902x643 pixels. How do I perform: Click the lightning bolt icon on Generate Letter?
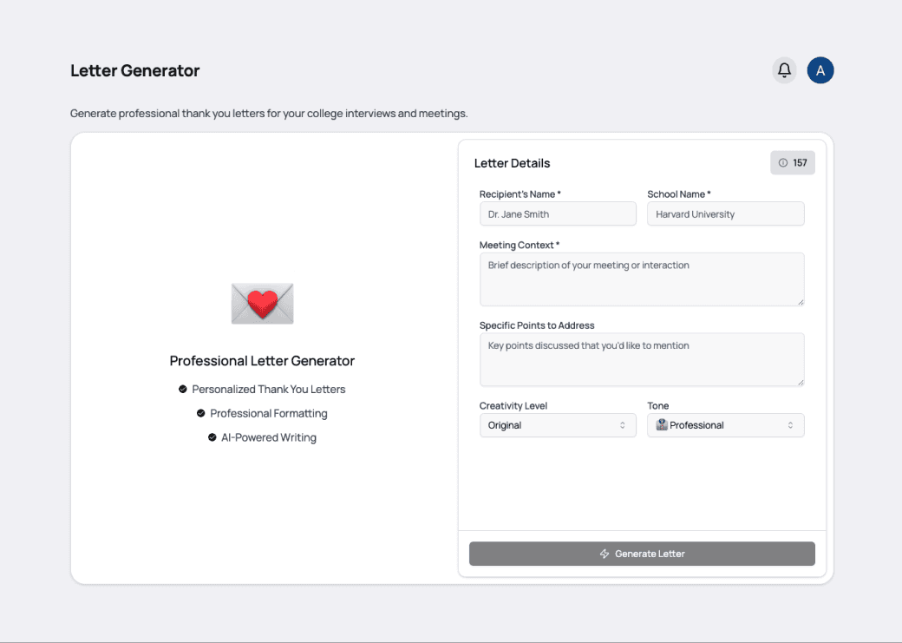(x=605, y=554)
